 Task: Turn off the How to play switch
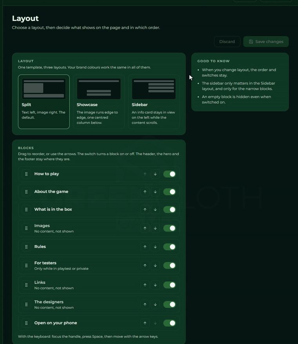[170, 174]
